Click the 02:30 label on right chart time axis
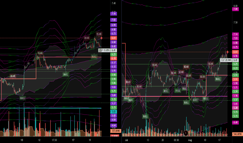Screen dimensions: 243x143 click(176, 140)
